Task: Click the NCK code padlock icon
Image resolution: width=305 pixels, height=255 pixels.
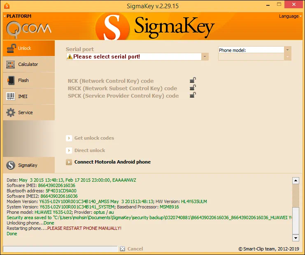Action: tap(193, 80)
